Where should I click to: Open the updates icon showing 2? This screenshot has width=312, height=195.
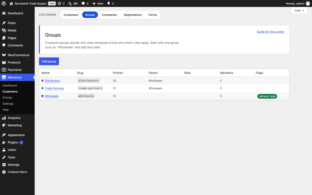59,3
